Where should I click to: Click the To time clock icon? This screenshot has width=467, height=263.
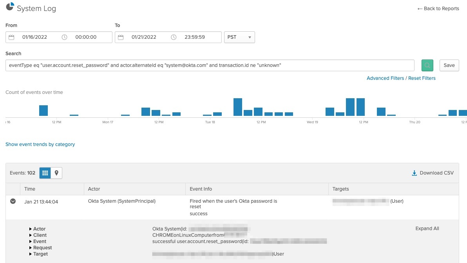pyautogui.click(x=173, y=37)
